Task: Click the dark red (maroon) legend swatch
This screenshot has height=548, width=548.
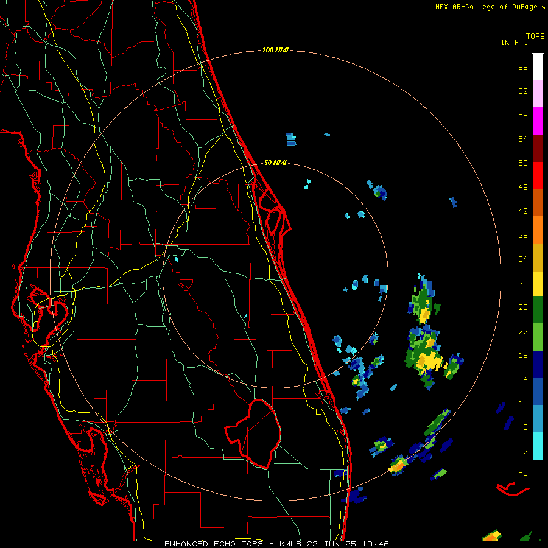Action: point(538,149)
